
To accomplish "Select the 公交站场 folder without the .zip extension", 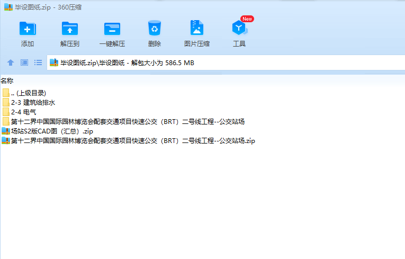I will pos(123,121).
